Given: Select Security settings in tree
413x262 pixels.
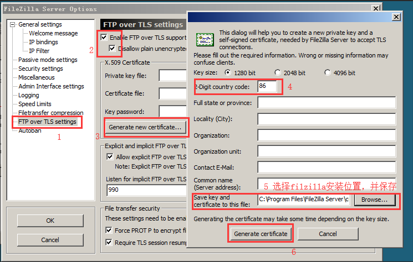Looking at the screenshot, I should 40,69.
